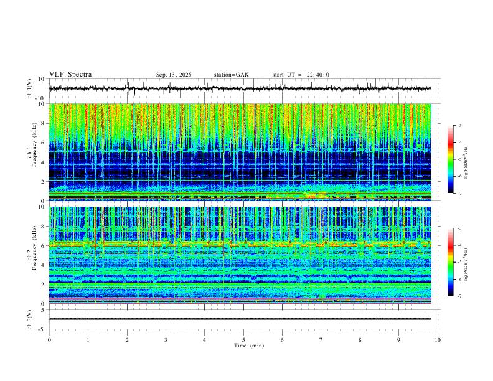Click the "VLF Spectra" plot title
Image resolution: width=493 pixels, height=381 pixels.
(70, 75)
